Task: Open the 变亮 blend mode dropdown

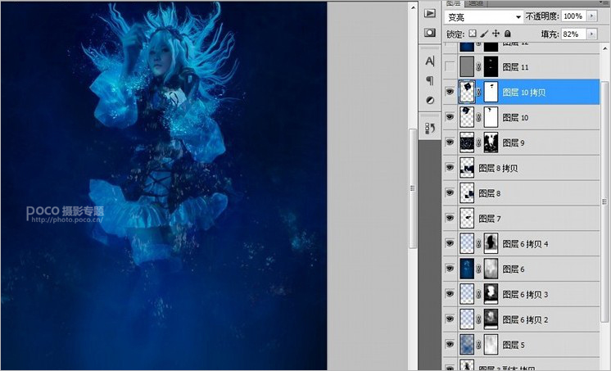Action: point(483,16)
